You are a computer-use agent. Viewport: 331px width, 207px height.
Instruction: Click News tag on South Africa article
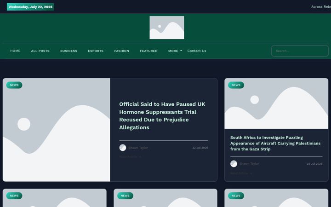[236, 85]
